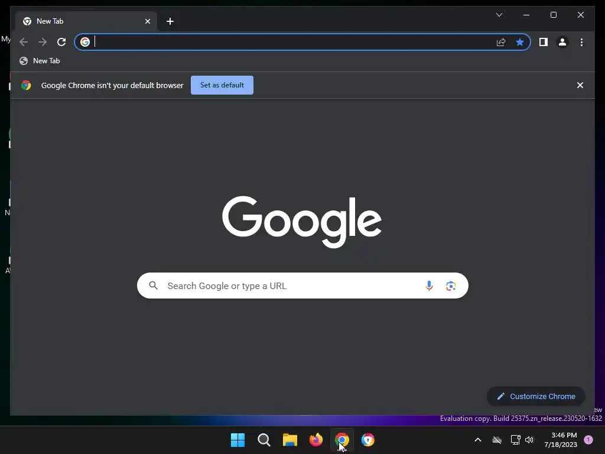Image resolution: width=605 pixels, height=454 pixels.
Task: Close the Chrome window
Action: click(x=580, y=15)
